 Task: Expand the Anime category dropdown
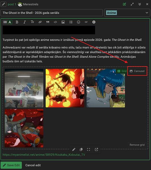(x=127, y=13)
